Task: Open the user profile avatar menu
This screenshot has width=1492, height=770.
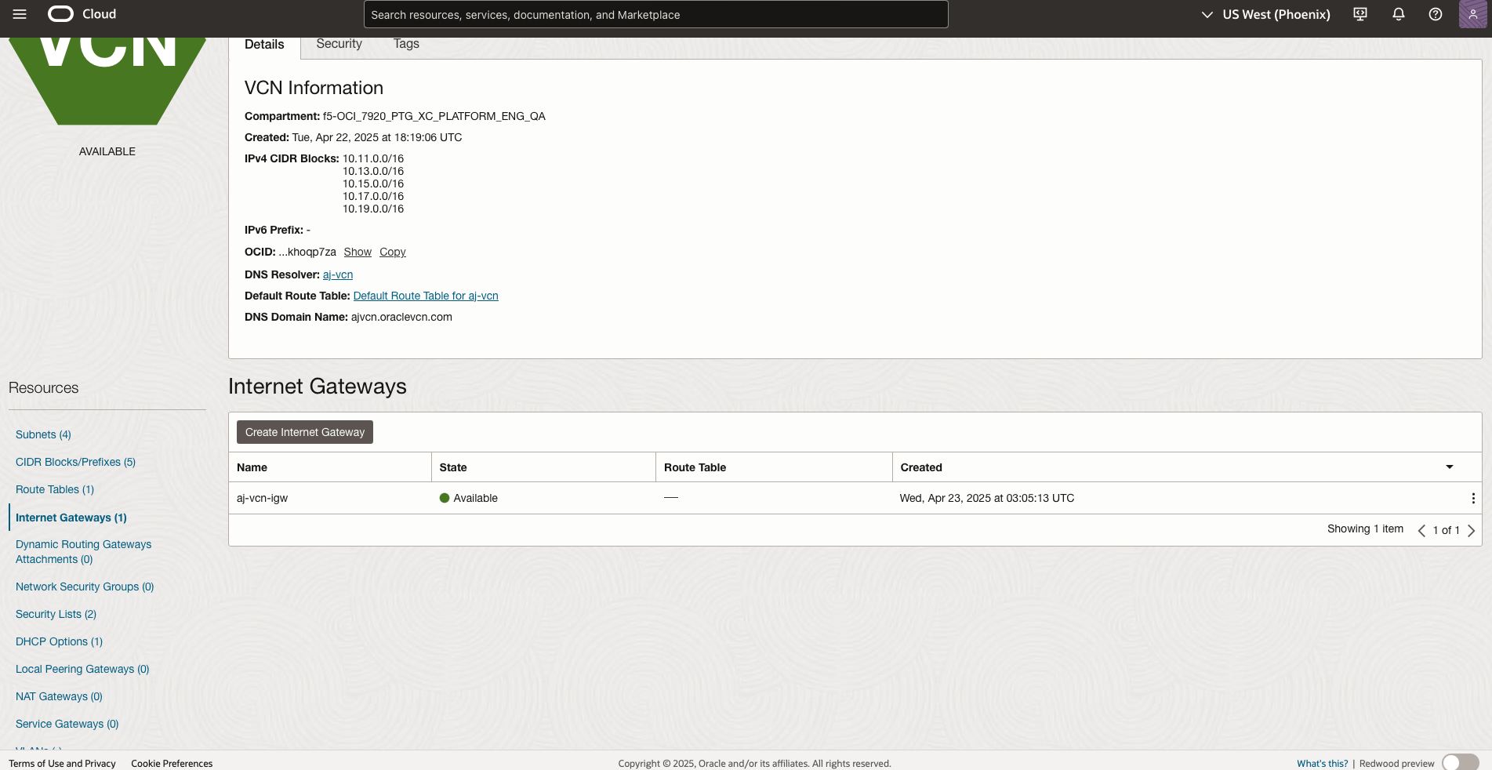Action: pos(1472,14)
